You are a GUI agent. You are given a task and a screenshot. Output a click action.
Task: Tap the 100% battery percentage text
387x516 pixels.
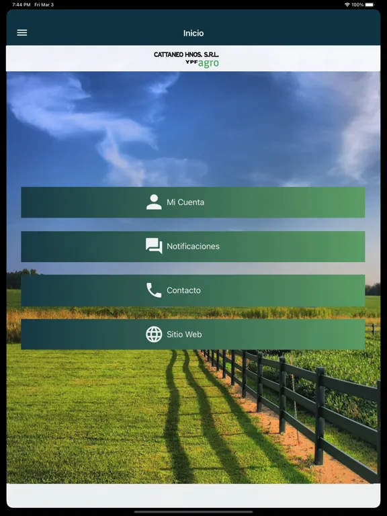click(357, 5)
